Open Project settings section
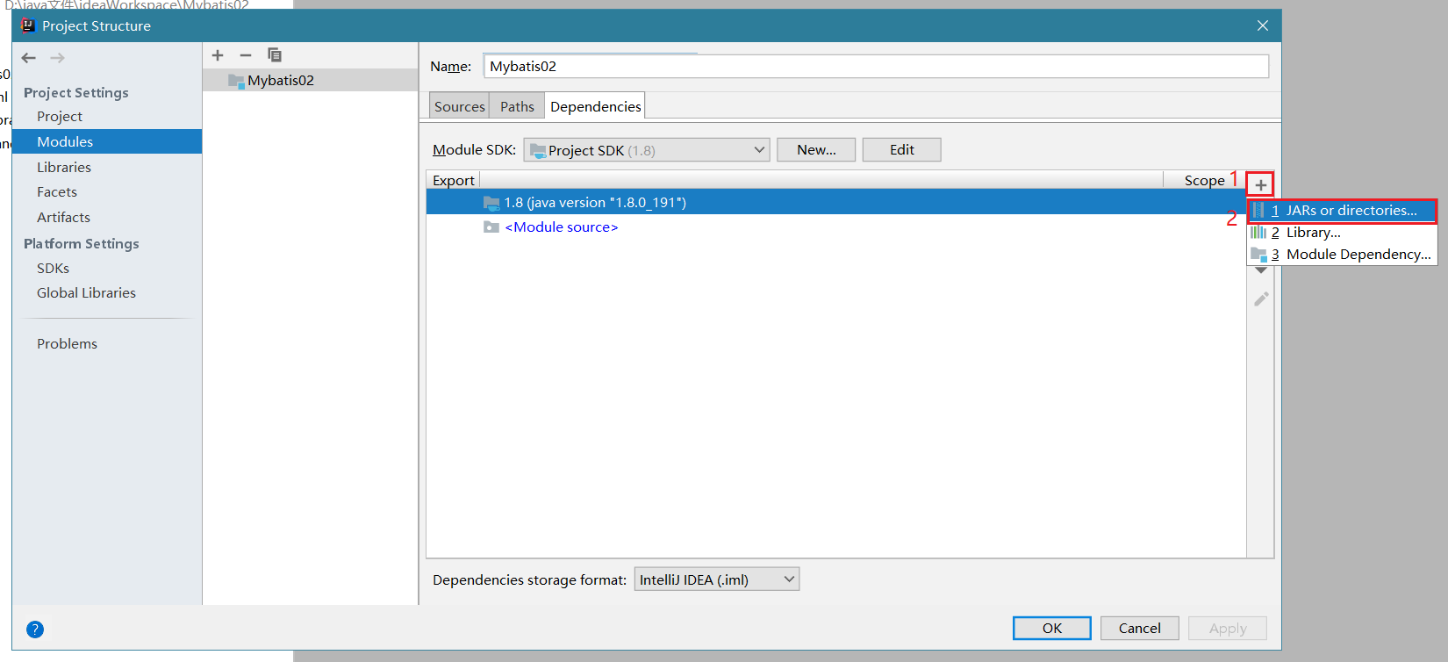Screen dimensions: 1448x662 [60, 117]
